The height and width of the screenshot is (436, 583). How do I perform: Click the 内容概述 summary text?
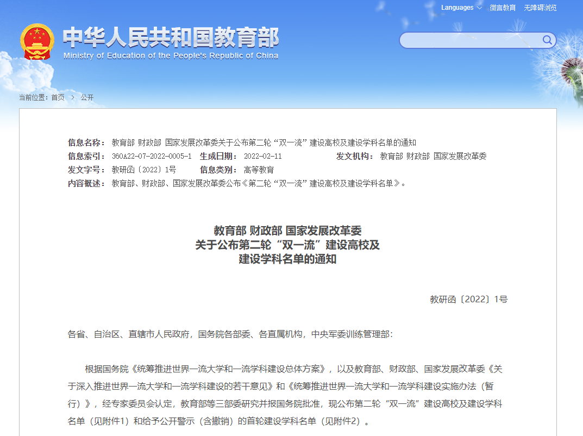(x=259, y=184)
